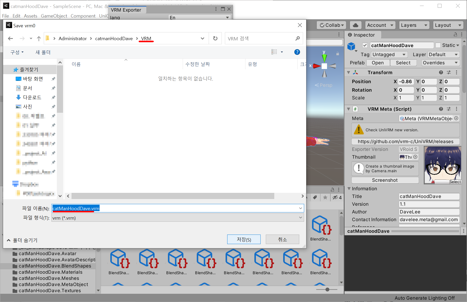Collapse the VRM Meta Script component

tap(349, 109)
